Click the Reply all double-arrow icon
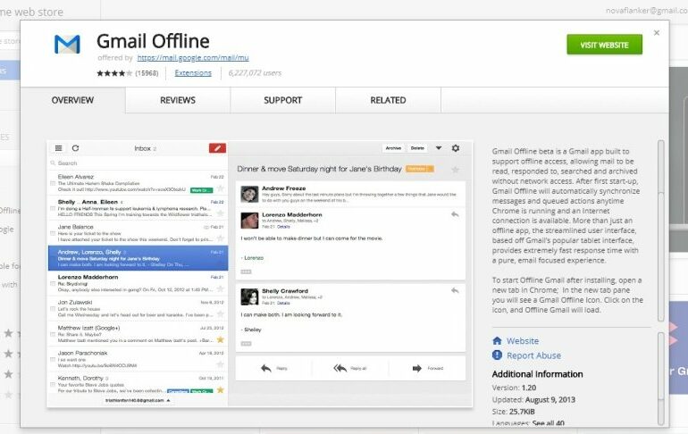Image resolution: width=688 pixels, height=434 pixels. 340,368
